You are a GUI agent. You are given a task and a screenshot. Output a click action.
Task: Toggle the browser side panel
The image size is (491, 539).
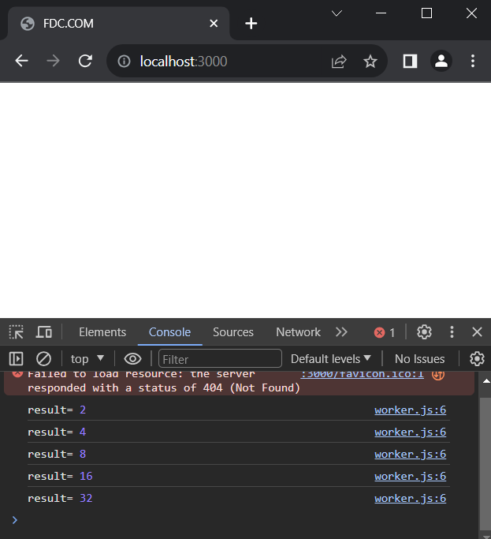(x=410, y=61)
